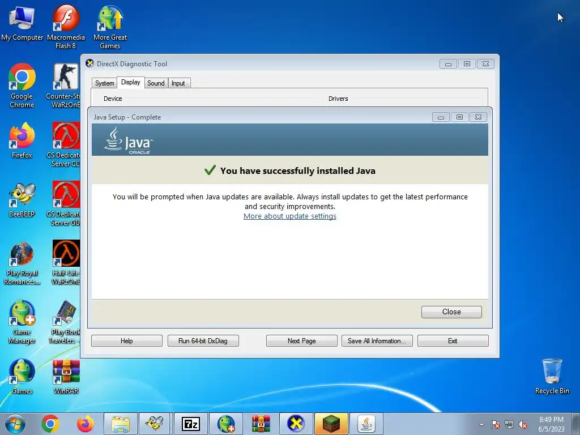580x435 pixels.
Task: Open Play Book Travelers desktop shortcut
Action: coord(63,321)
